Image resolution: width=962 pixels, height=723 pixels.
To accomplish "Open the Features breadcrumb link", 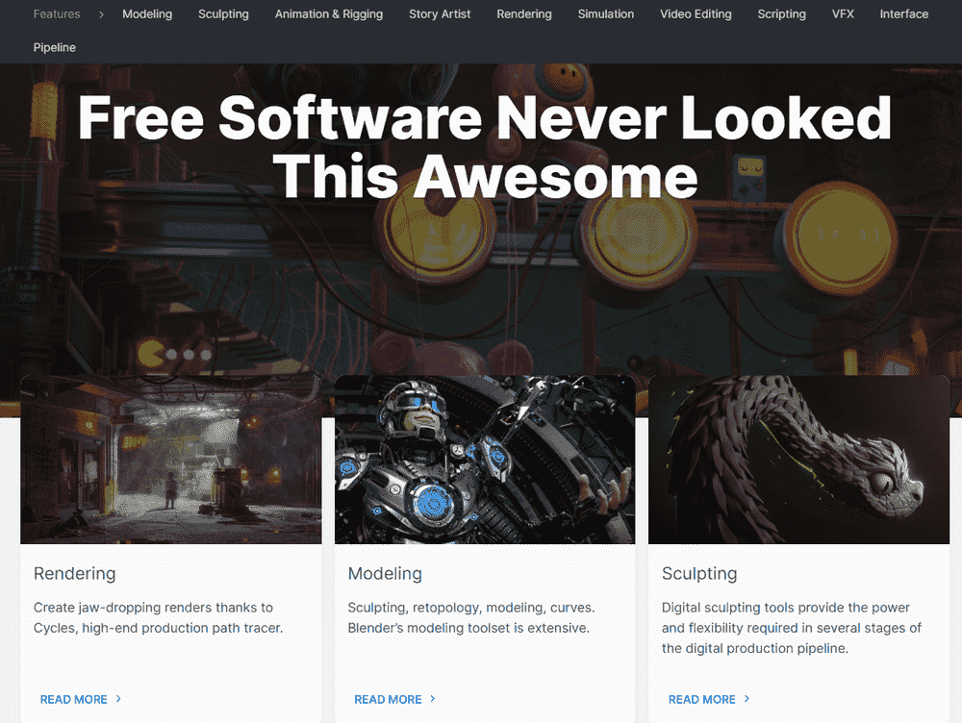I will [x=57, y=14].
